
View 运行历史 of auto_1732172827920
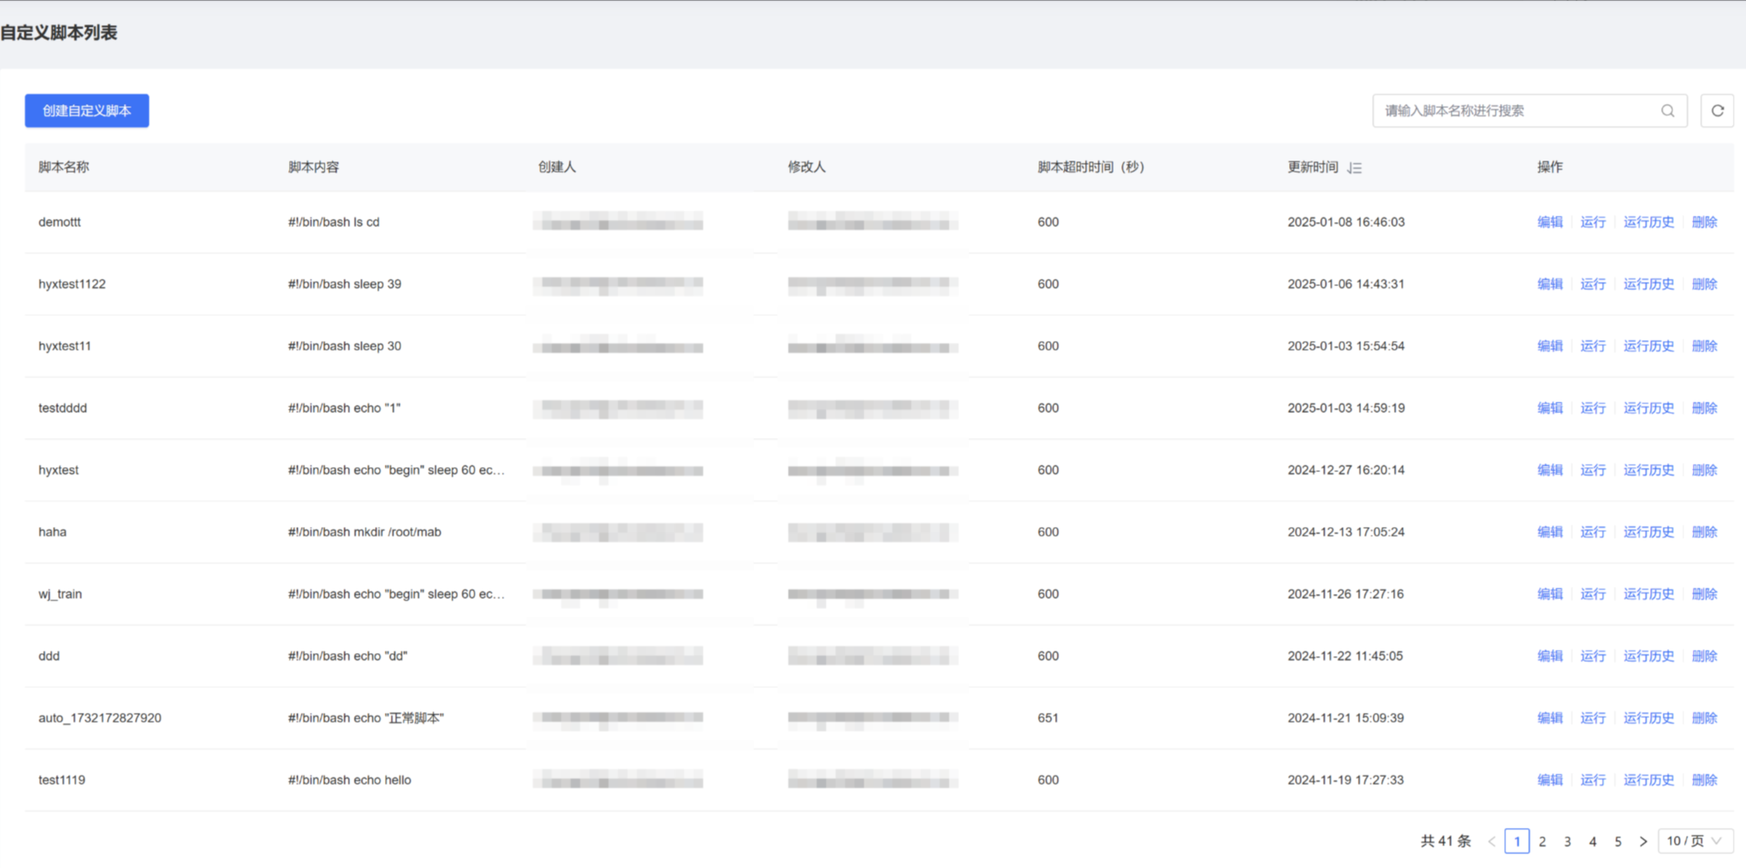[1648, 717]
